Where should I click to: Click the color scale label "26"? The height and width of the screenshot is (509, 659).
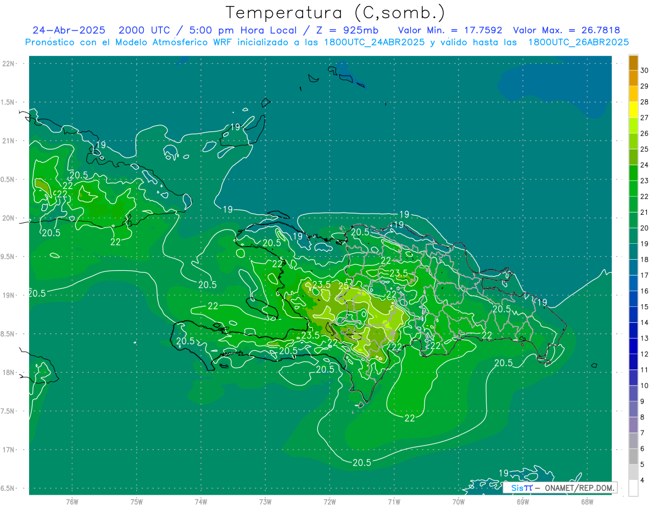pyautogui.click(x=645, y=133)
